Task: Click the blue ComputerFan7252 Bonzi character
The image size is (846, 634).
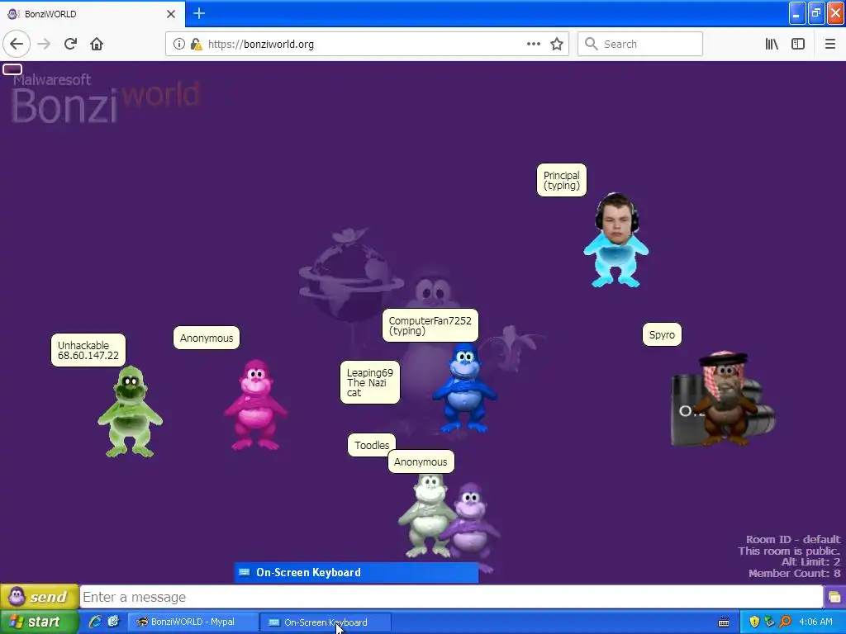Action: (464, 388)
